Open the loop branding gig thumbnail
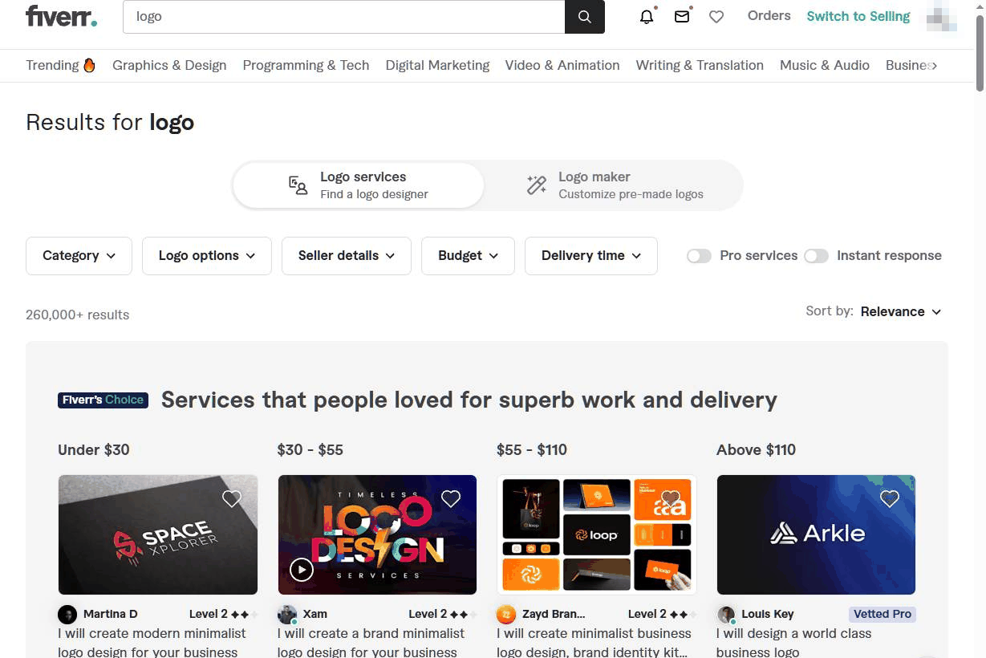The height and width of the screenshot is (658, 986). pos(597,534)
